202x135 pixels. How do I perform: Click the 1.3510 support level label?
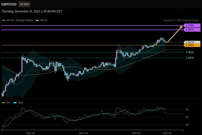click(x=190, y=52)
